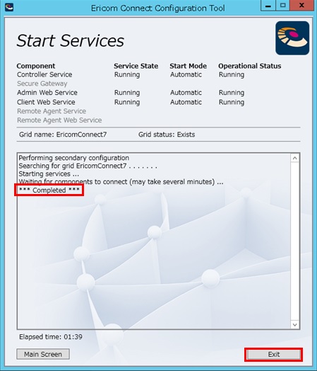Select the Remote Agent Service label

(x=52, y=111)
